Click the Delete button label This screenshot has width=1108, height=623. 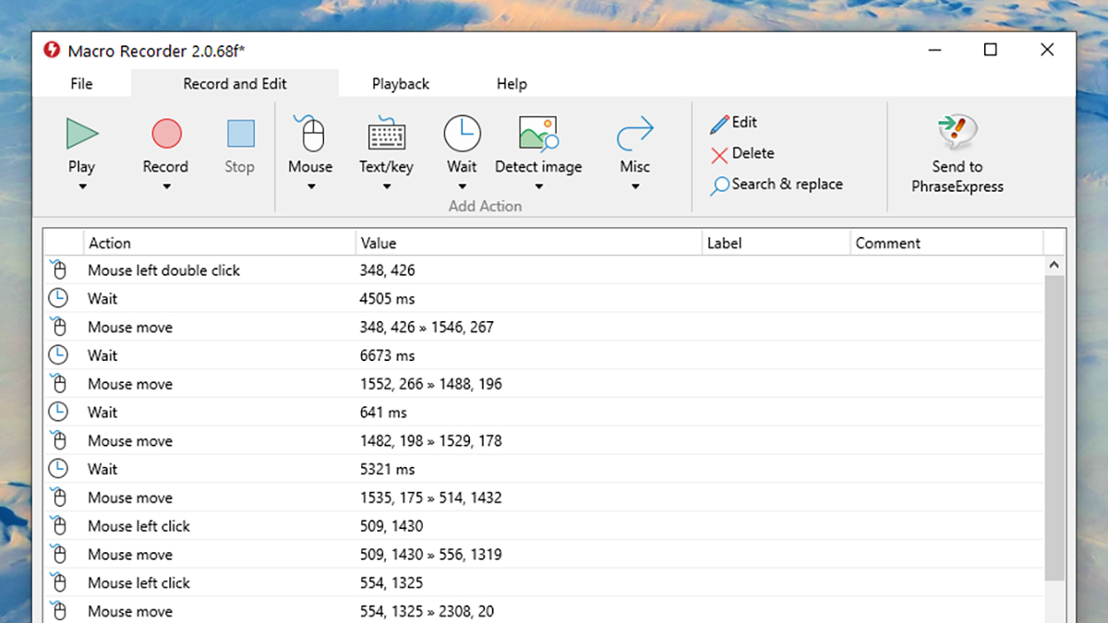click(753, 154)
